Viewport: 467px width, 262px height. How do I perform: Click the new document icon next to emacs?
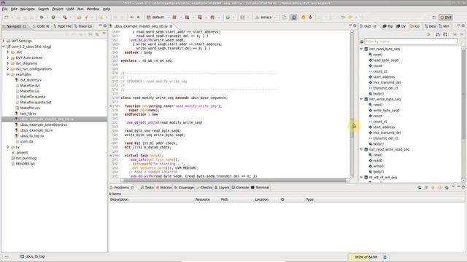point(284,17)
